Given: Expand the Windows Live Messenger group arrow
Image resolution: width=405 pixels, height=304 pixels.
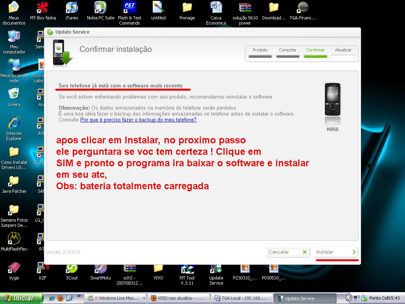Looking at the screenshot, I should [x=144, y=298].
